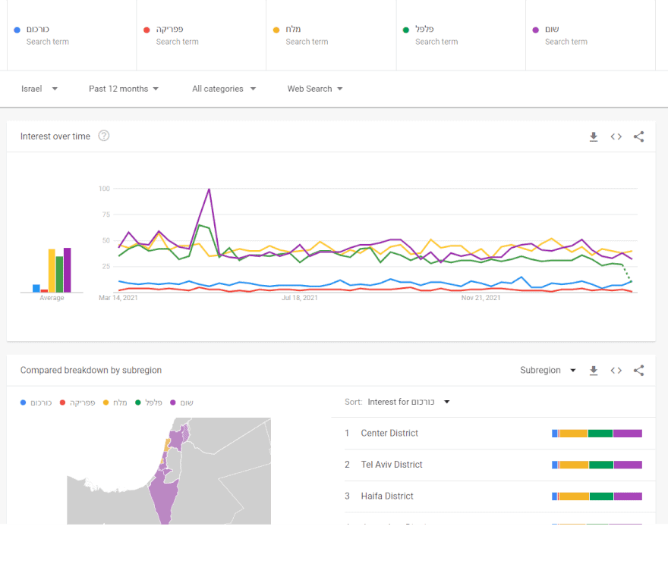
Task: Share the Interest over time chart
Action: [638, 136]
